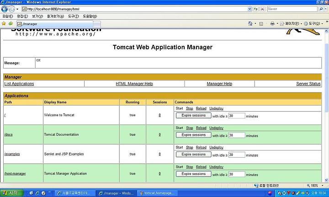Open the Print dropdown arrow
The image size is (329, 197).
(277, 23)
